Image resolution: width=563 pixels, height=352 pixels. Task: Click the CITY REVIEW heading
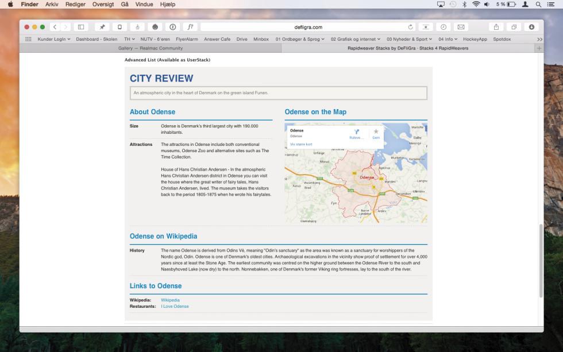pos(161,78)
